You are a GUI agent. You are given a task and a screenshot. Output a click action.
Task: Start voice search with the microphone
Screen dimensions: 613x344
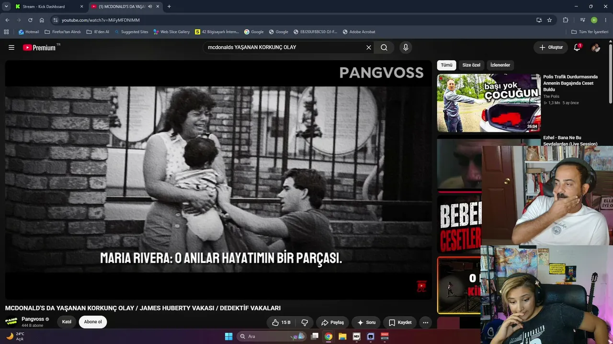406,47
